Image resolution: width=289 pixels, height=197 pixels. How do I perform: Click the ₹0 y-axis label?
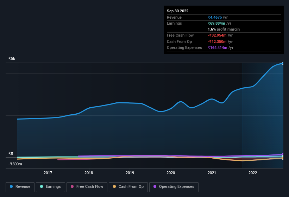click(x=11, y=153)
